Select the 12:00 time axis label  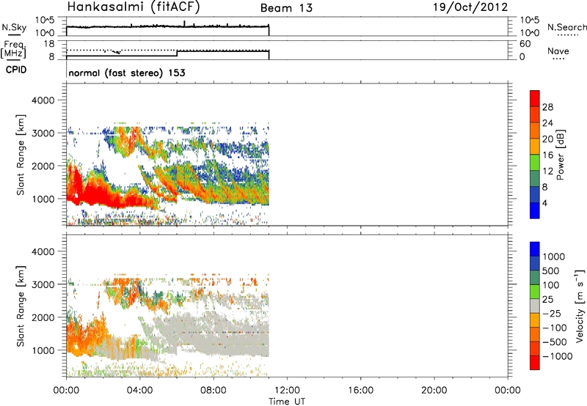pos(287,391)
